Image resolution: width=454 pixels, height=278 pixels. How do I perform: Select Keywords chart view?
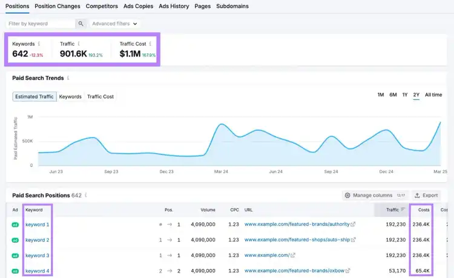[x=70, y=96]
